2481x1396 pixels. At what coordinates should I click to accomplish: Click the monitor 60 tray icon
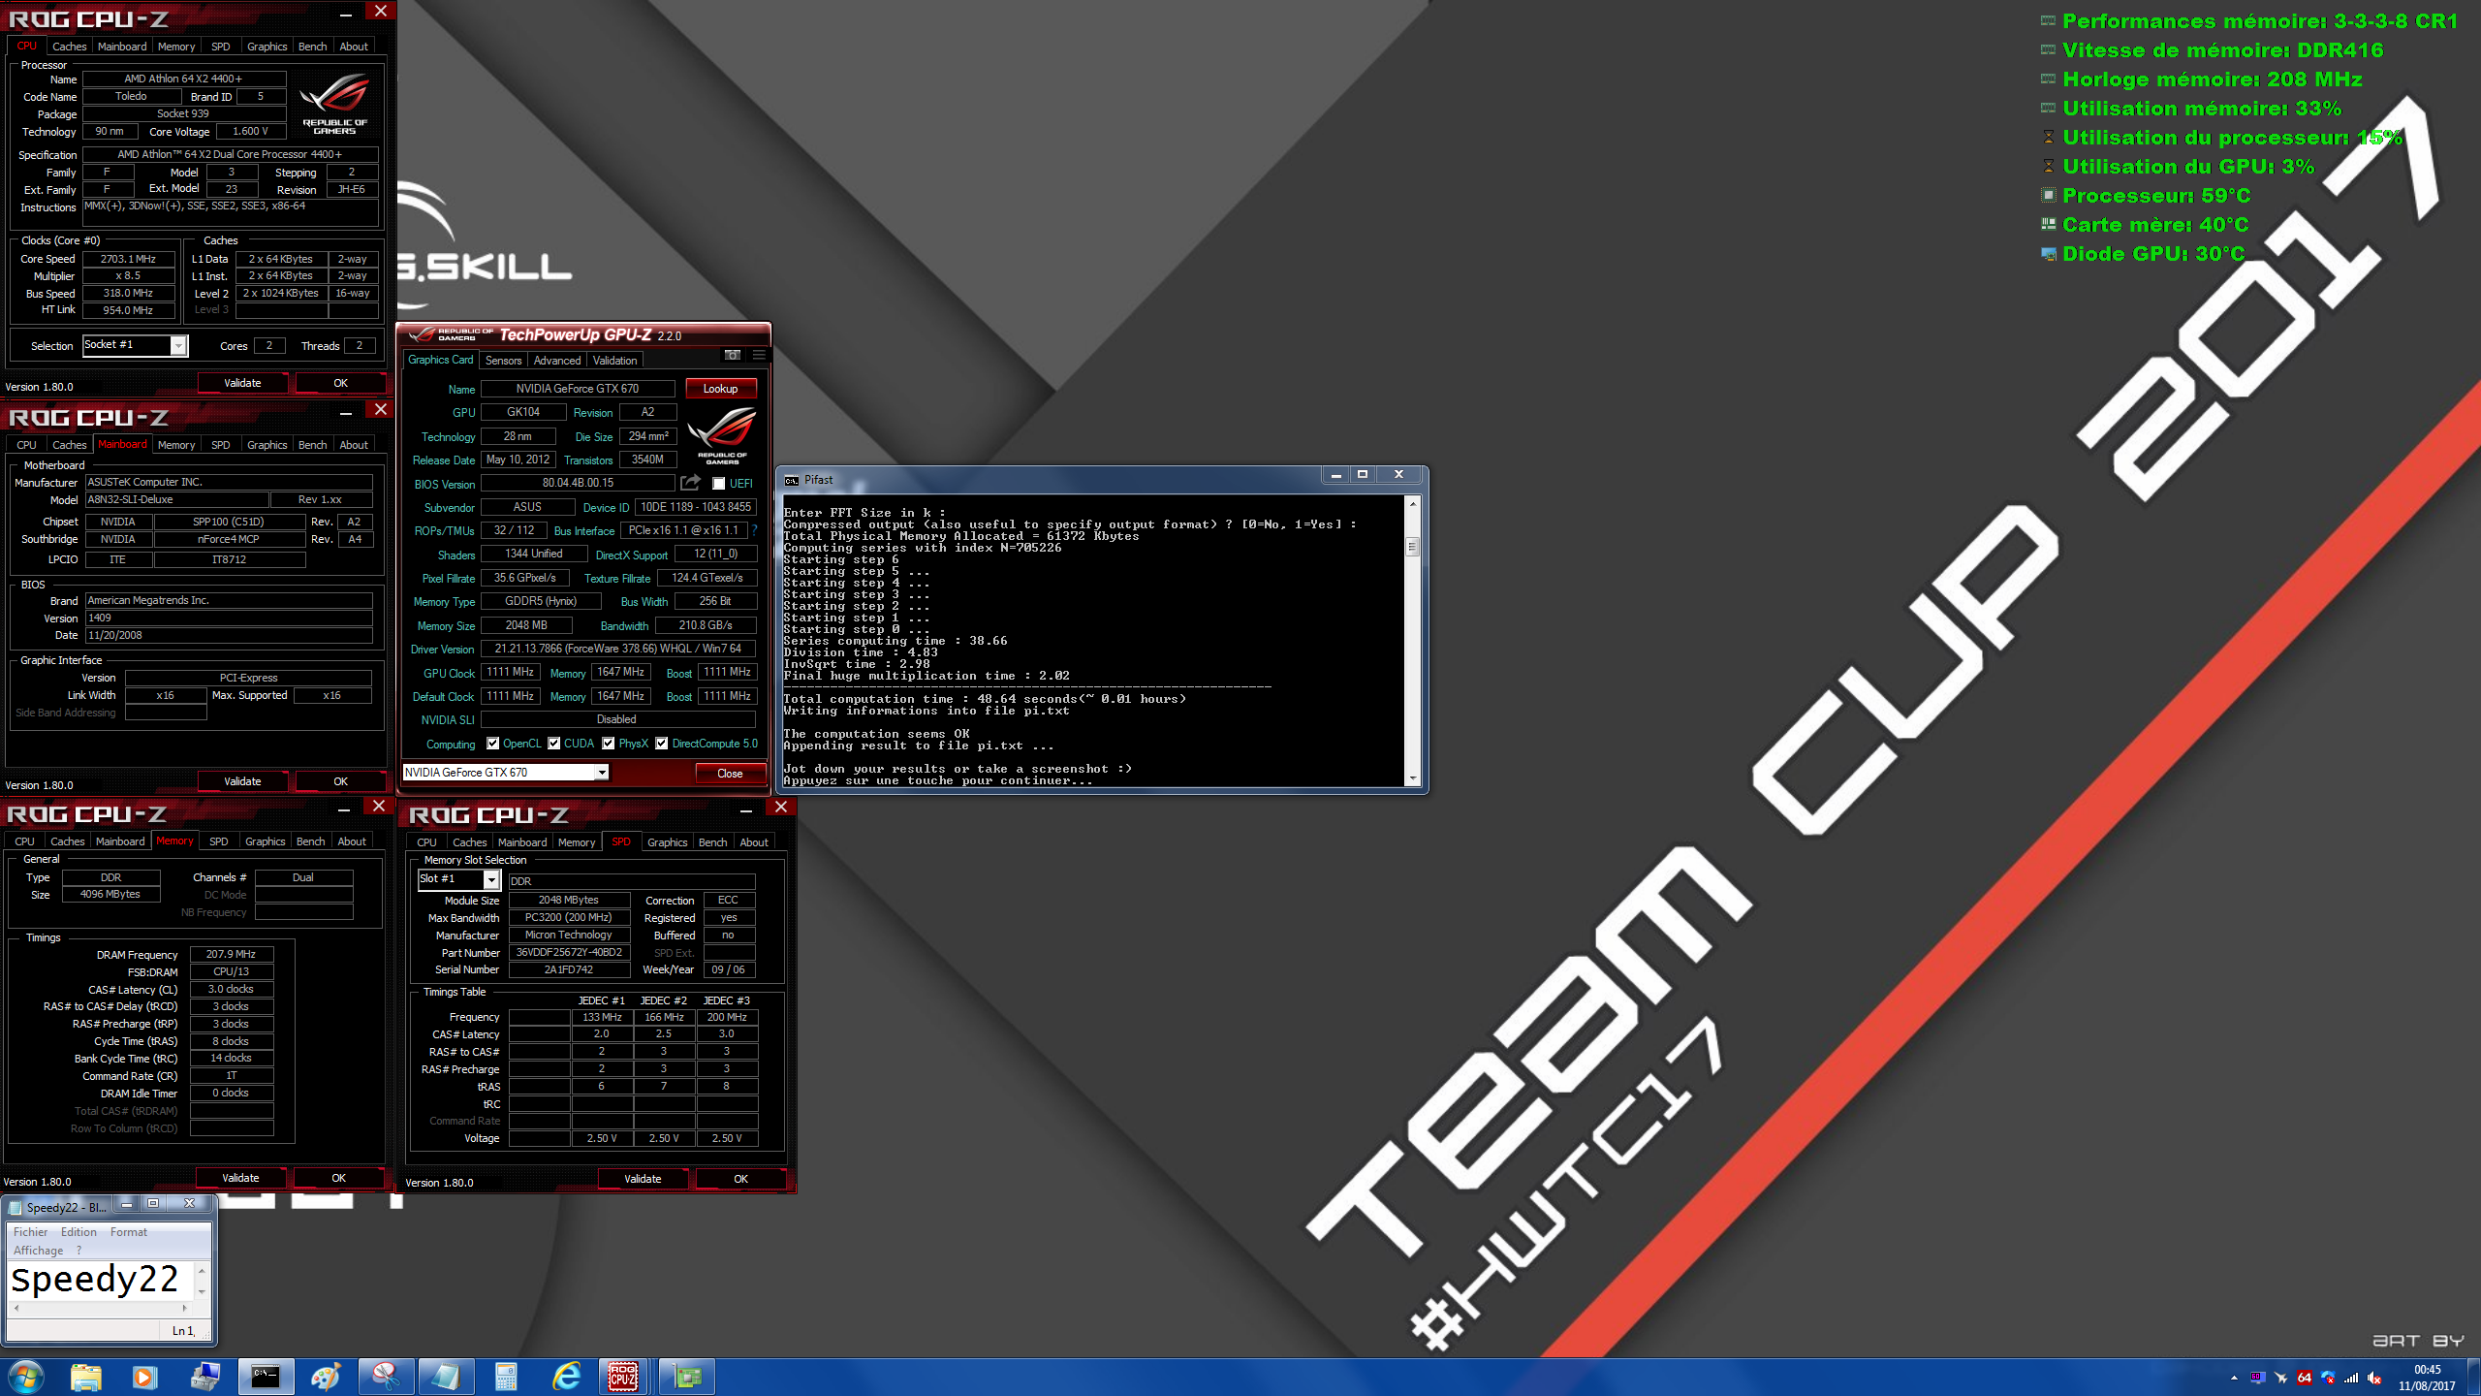tap(2257, 1378)
